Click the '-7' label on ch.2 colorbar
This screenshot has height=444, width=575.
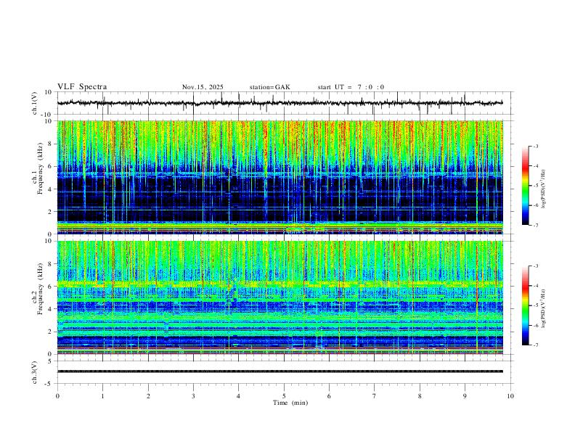(x=535, y=345)
